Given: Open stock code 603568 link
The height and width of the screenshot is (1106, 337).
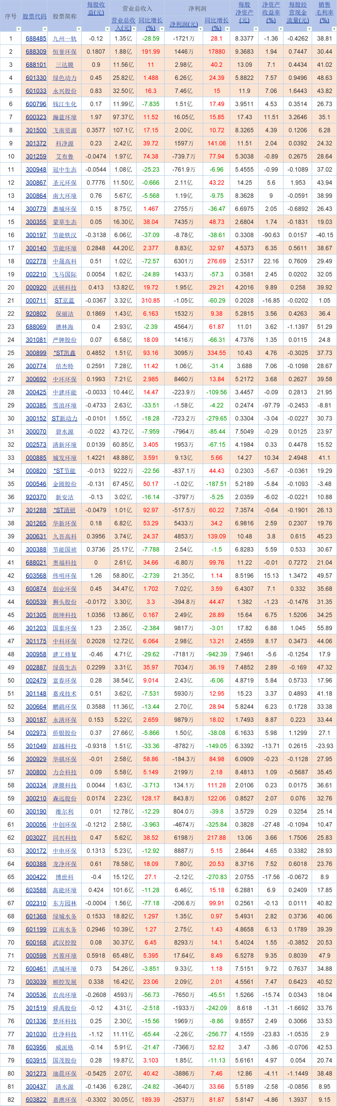Looking at the screenshot, I should pos(36,576).
